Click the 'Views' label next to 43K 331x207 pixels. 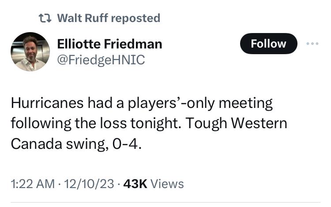click(x=167, y=184)
